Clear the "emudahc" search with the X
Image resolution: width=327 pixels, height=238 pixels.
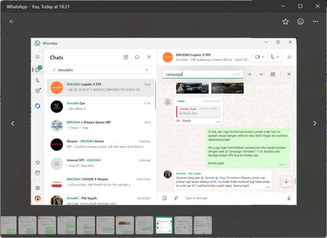tap(146, 70)
